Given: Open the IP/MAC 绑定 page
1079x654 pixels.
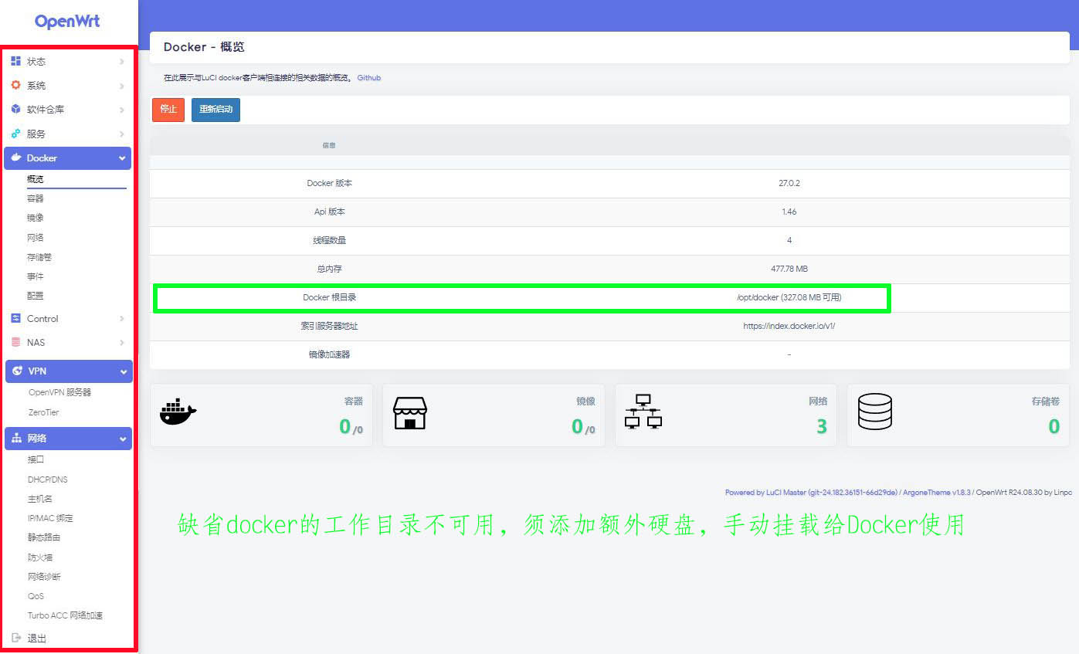Looking at the screenshot, I should [x=50, y=518].
